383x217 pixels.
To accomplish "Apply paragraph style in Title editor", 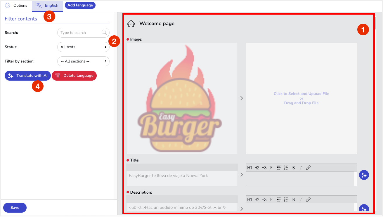I will 271,168.
